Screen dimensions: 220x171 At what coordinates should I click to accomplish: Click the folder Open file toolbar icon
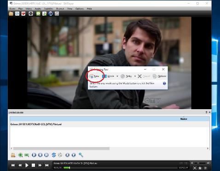11,14
